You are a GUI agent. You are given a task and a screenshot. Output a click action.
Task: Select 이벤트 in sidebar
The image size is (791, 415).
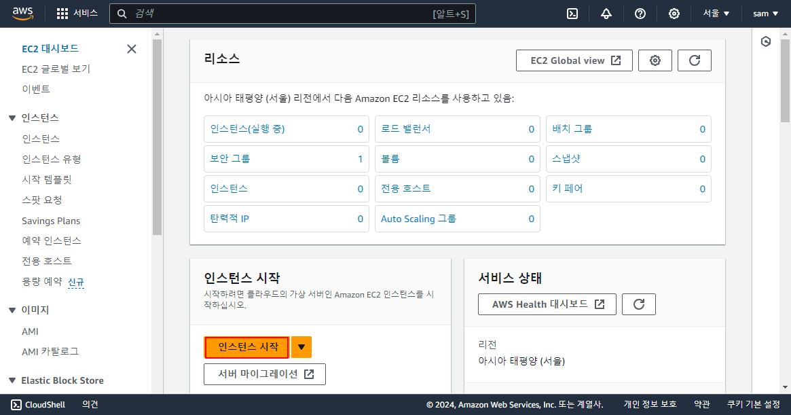(36, 90)
